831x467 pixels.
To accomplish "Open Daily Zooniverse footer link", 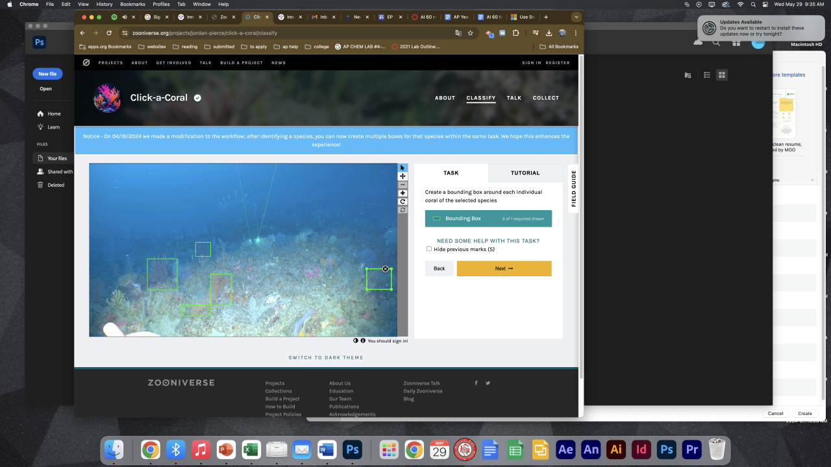I will [x=423, y=391].
